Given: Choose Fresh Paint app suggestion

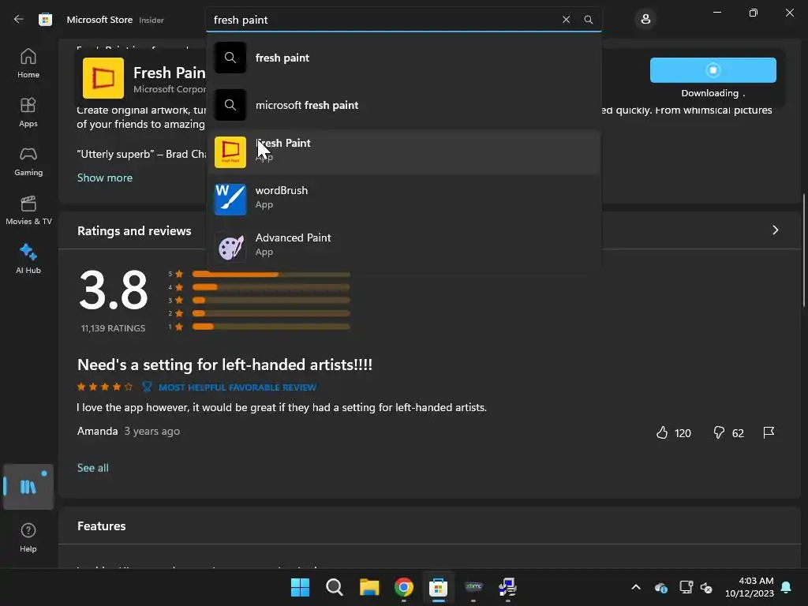Looking at the screenshot, I should coord(403,152).
